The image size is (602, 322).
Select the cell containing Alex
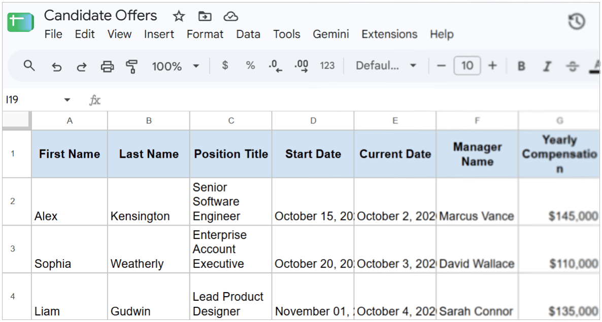click(x=70, y=201)
